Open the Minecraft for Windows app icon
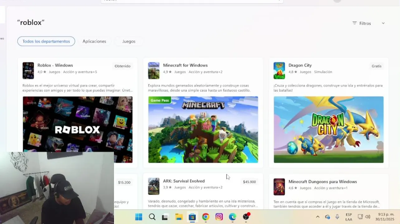This screenshot has width=400, height=224. coord(154,71)
